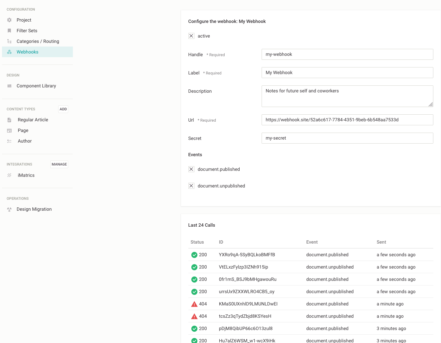Click the Project gear icon in sidebar
The width and height of the screenshot is (441, 343).
9,20
